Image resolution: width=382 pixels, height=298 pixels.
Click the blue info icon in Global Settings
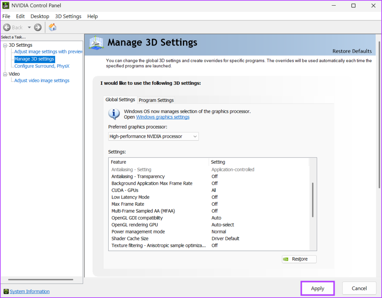coord(114,114)
